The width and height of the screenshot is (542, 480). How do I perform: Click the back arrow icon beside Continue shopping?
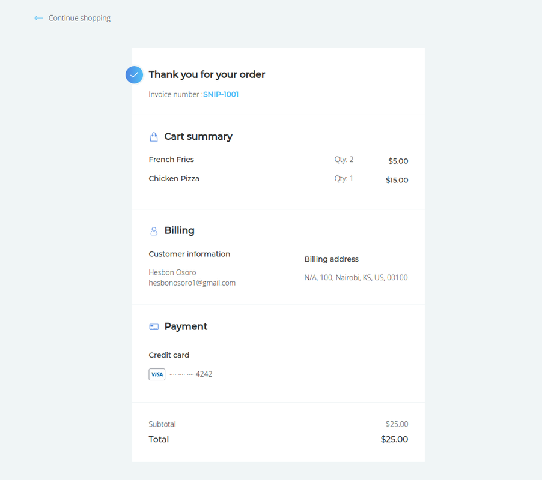click(x=38, y=18)
